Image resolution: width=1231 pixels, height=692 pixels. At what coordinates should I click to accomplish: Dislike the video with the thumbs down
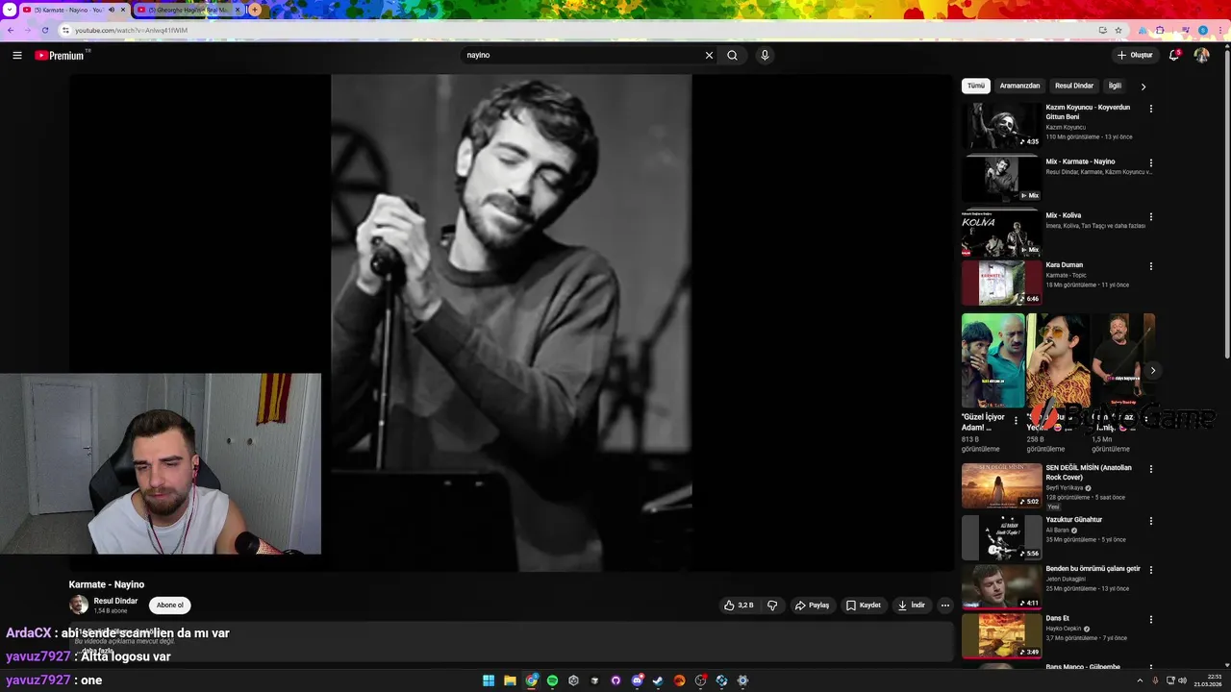click(771, 605)
